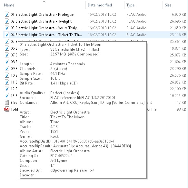Click FLAC Audio type of the Twilight row
Screen dimensions: 188x188
tap(136, 21)
